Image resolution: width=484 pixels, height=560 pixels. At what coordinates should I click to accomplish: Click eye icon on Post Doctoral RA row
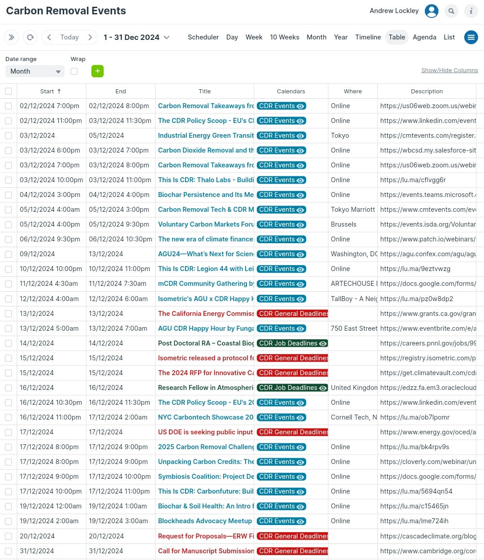tap(323, 344)
